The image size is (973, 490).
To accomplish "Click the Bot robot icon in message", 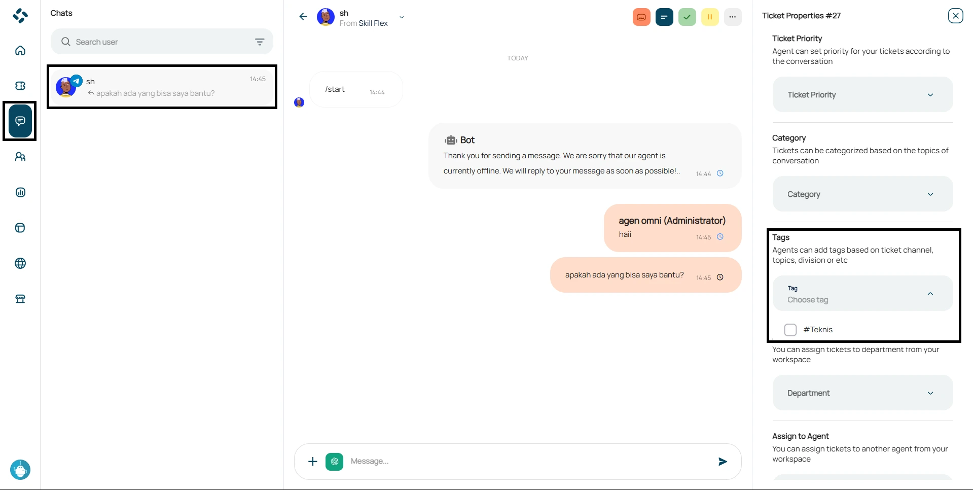I will point(451,140).
